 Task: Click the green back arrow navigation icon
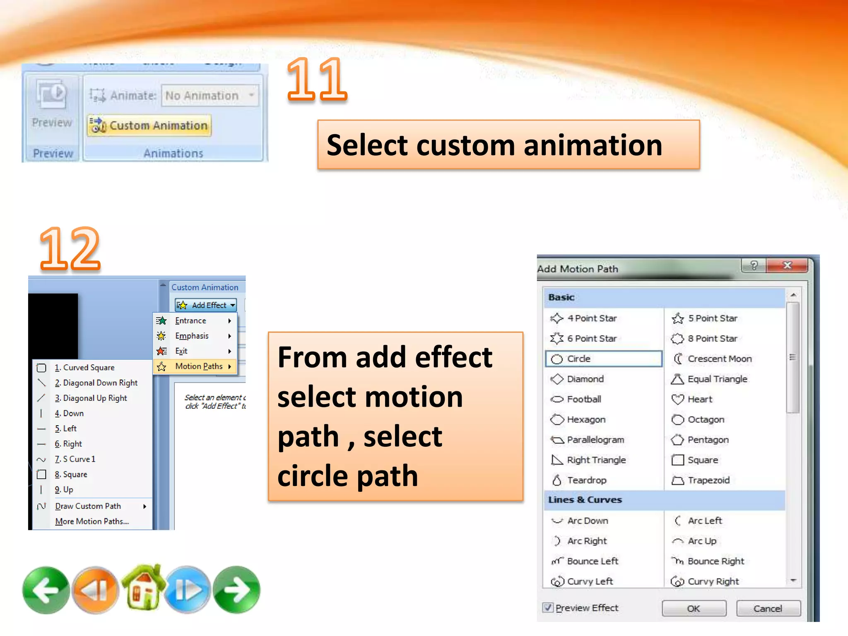click(x=46, y=590)
